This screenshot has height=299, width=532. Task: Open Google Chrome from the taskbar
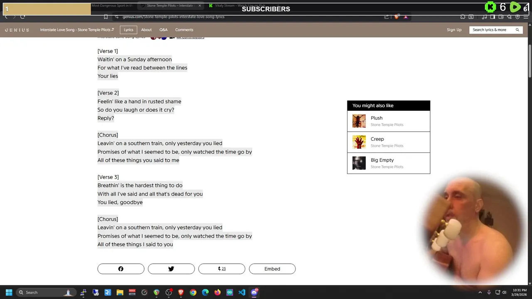(193, 292)
